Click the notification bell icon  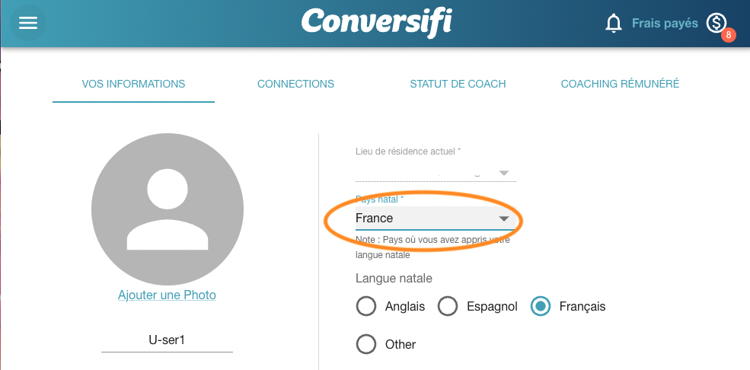click(613, 24)
